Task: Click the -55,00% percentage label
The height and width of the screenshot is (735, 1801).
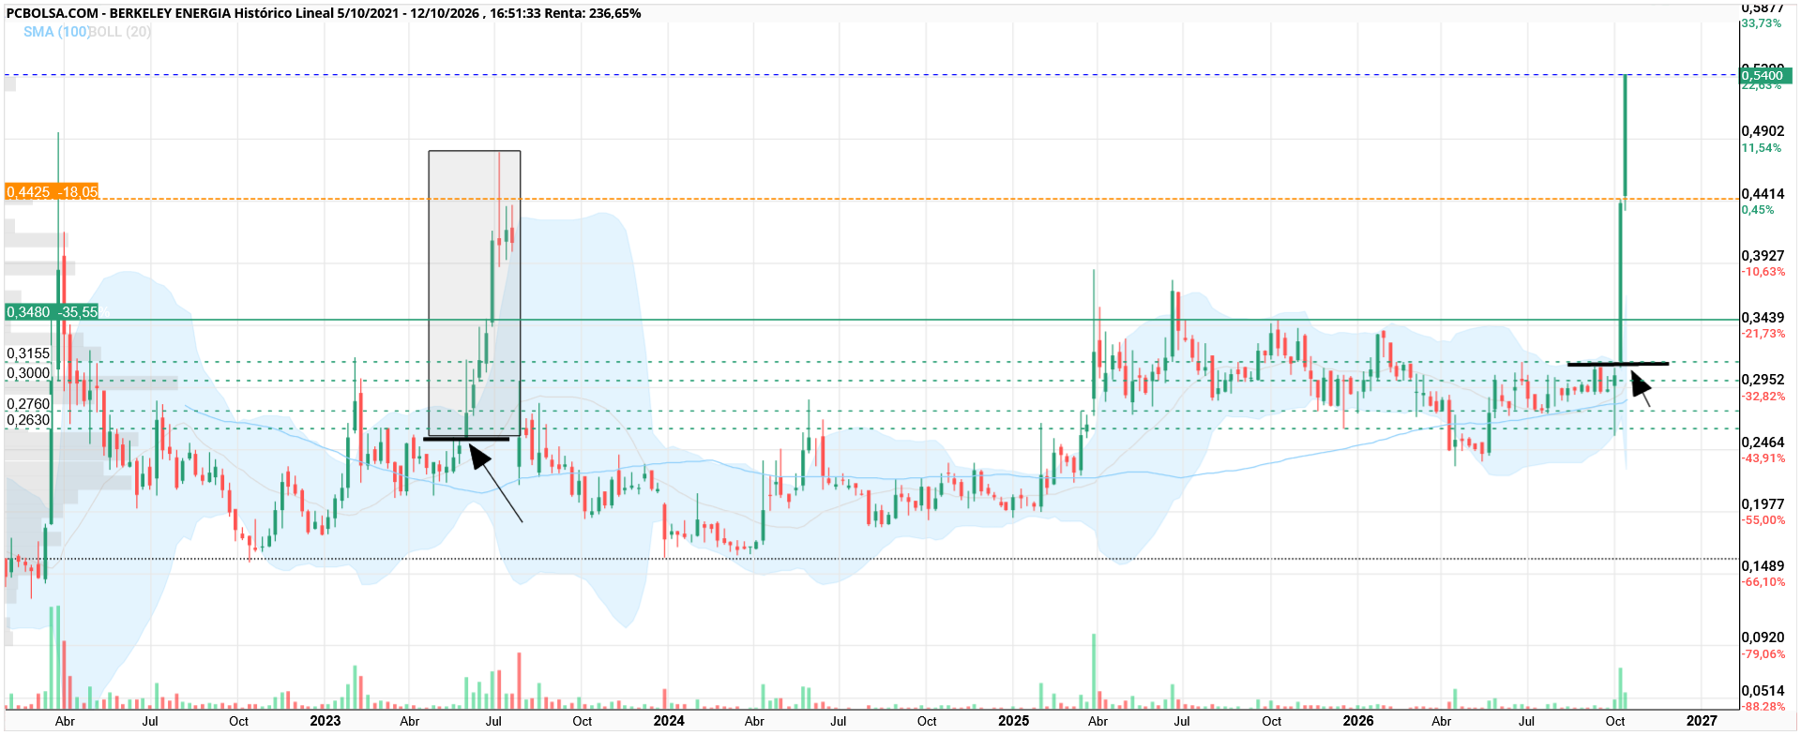Action: (x=1763, y=520)
